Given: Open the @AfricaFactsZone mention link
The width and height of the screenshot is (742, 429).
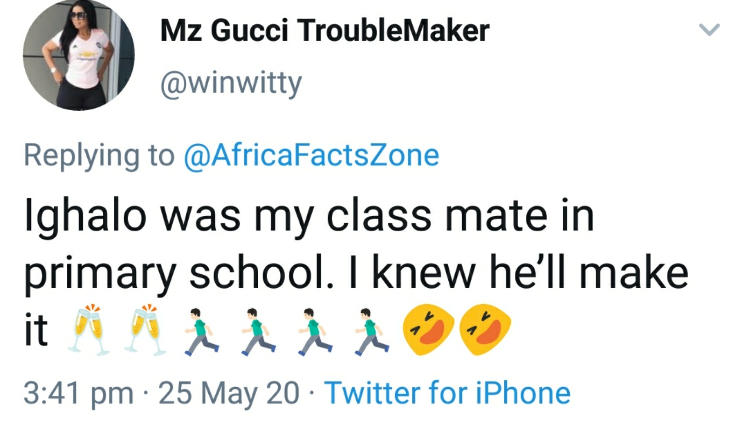Looking at the screenshot, I should (x=311, y=155).
